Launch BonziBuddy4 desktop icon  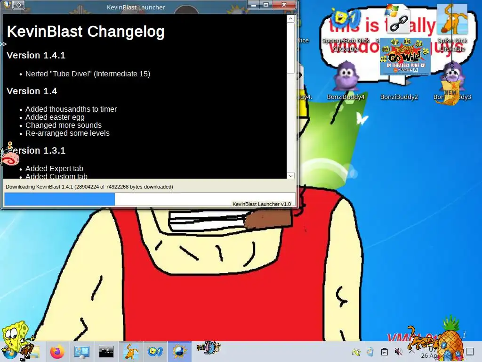click(x=346, y=81)
